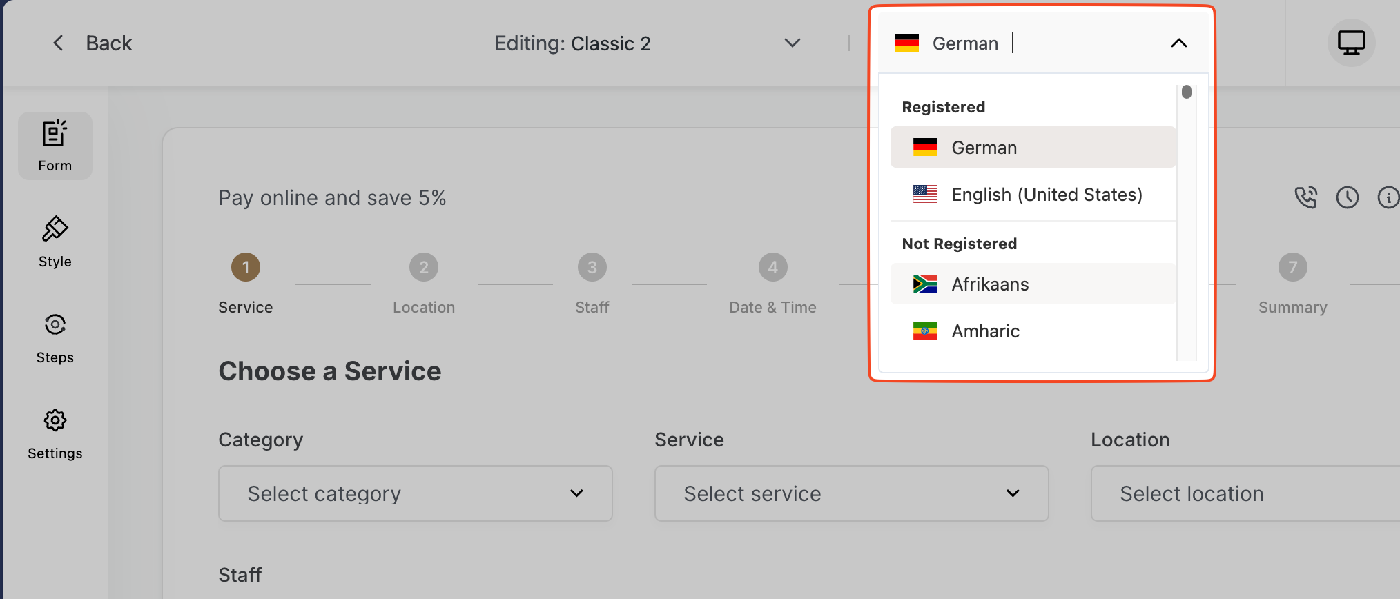Screen dimensions: 1400x599
Task: Collapse the German language selector chevron
Action: [1178, 43]
